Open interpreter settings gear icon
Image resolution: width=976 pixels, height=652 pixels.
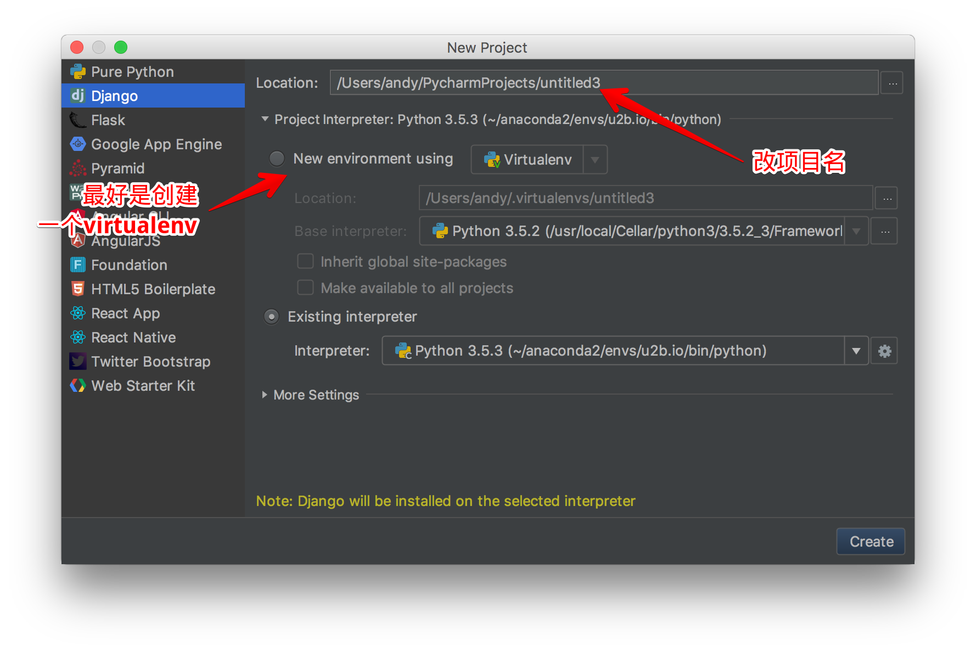[884, 351]
